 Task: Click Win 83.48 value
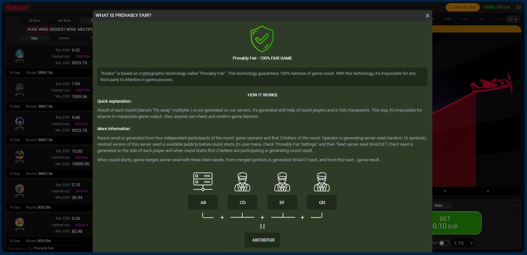tap(77, 231)
